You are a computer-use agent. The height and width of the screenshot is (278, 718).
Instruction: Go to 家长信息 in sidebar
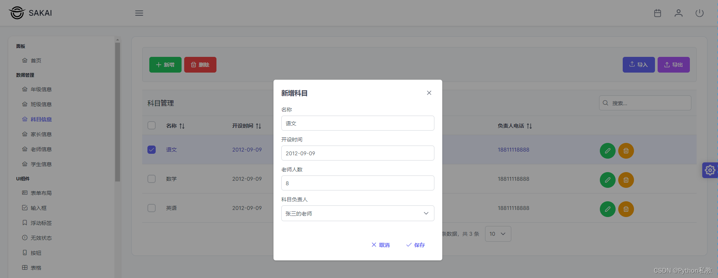41,134
